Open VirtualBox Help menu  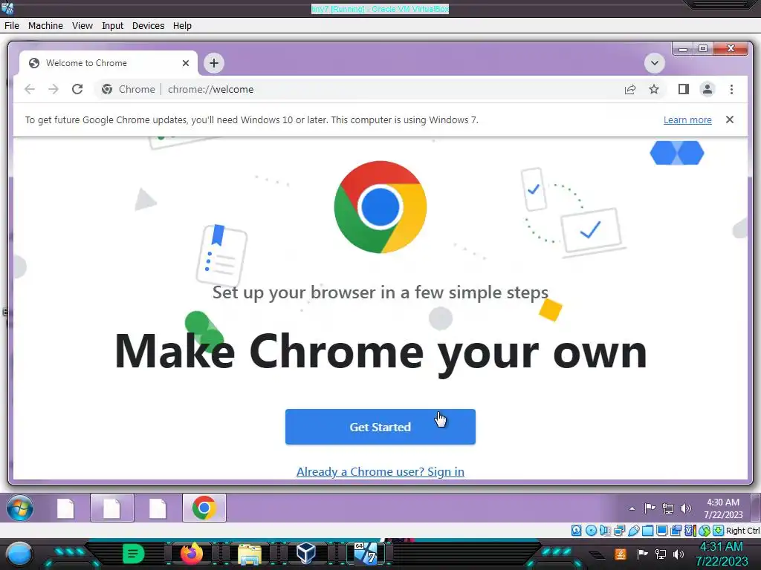[182, 26]
